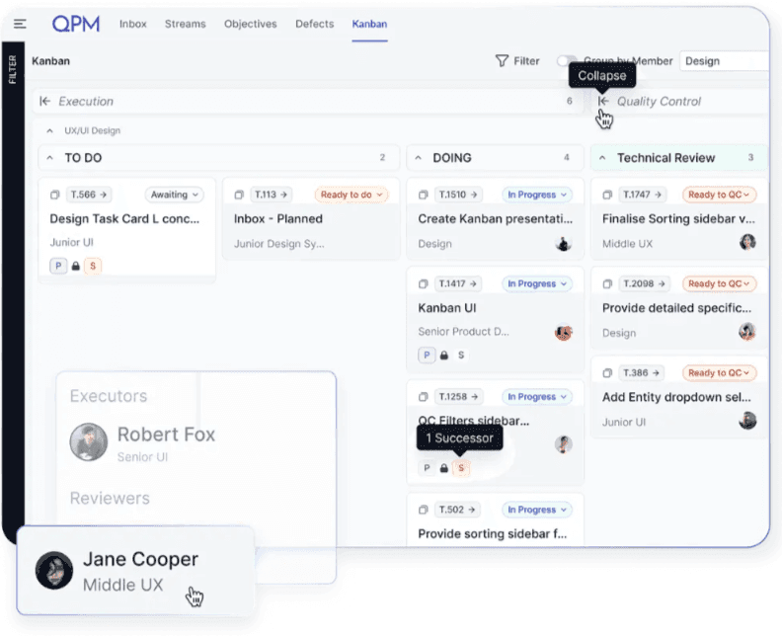Open the Defects tab
This screenshot has width=782, height=636.
click(314, 24)
